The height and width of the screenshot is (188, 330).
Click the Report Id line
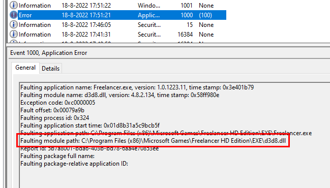pyautogui.click(x=89, y=148)
